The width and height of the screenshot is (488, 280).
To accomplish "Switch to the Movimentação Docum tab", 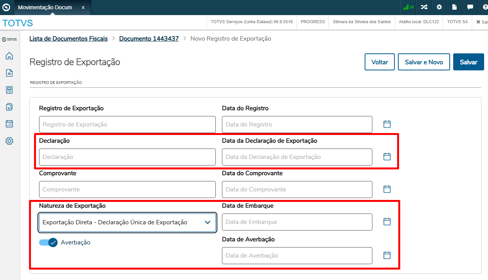I will click(x=46, y=7).
